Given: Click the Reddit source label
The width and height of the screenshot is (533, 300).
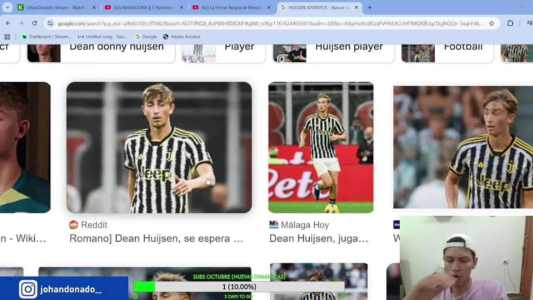Looking at the screenshot, I should pos(94,225).
